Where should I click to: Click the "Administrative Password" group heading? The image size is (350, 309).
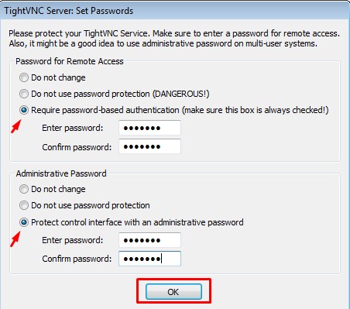(61, 173)
